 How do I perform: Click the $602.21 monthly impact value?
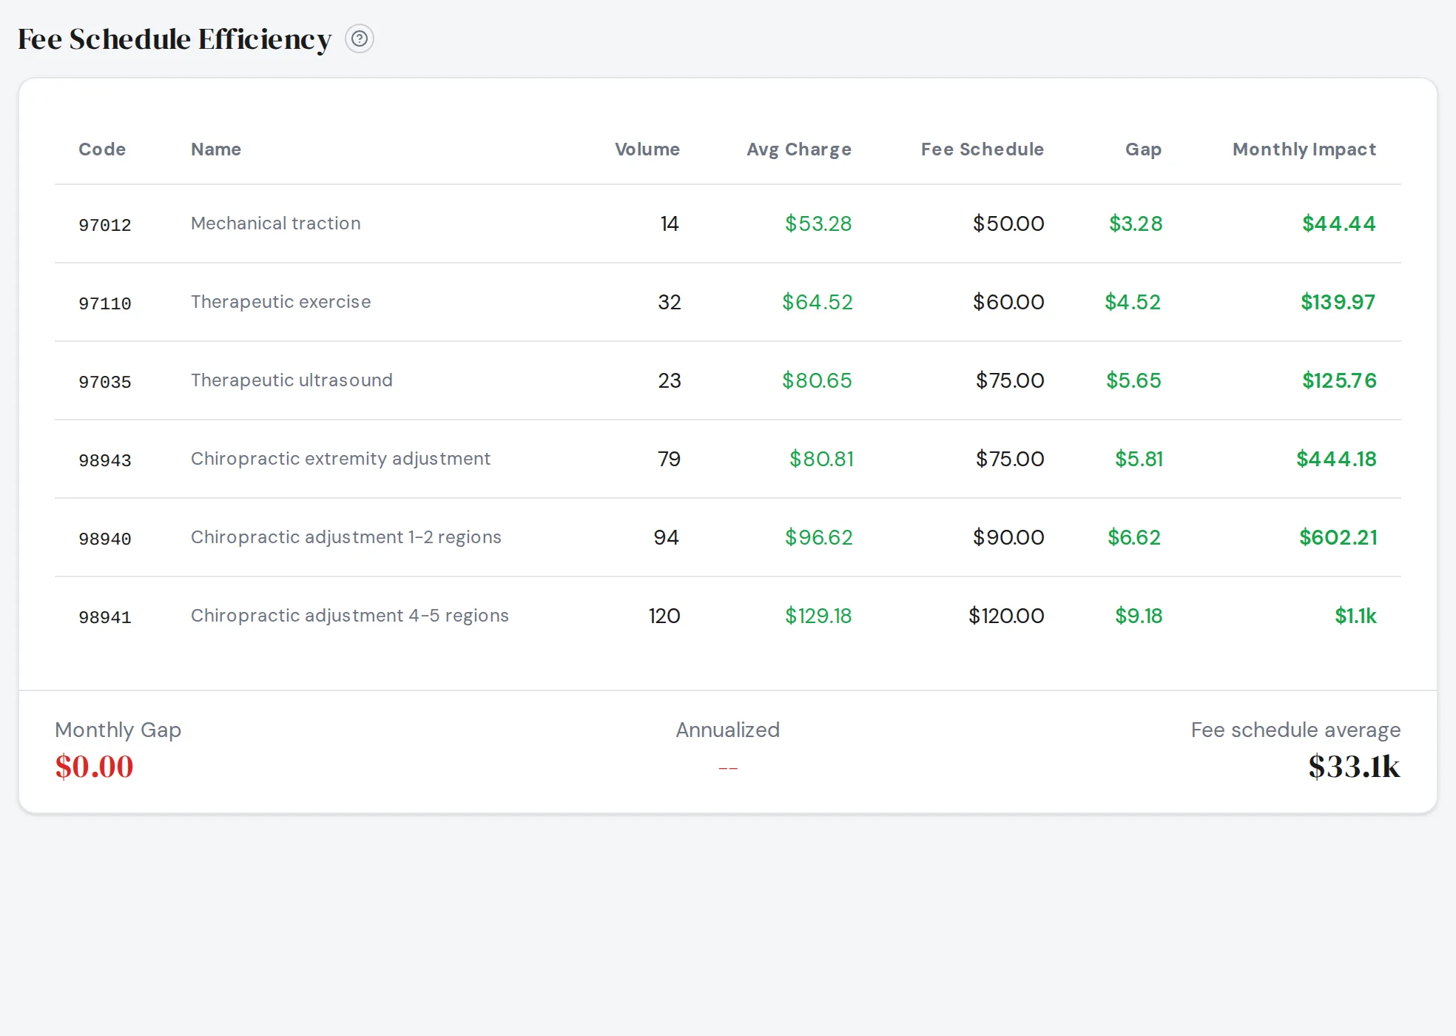pos(1338,537)
